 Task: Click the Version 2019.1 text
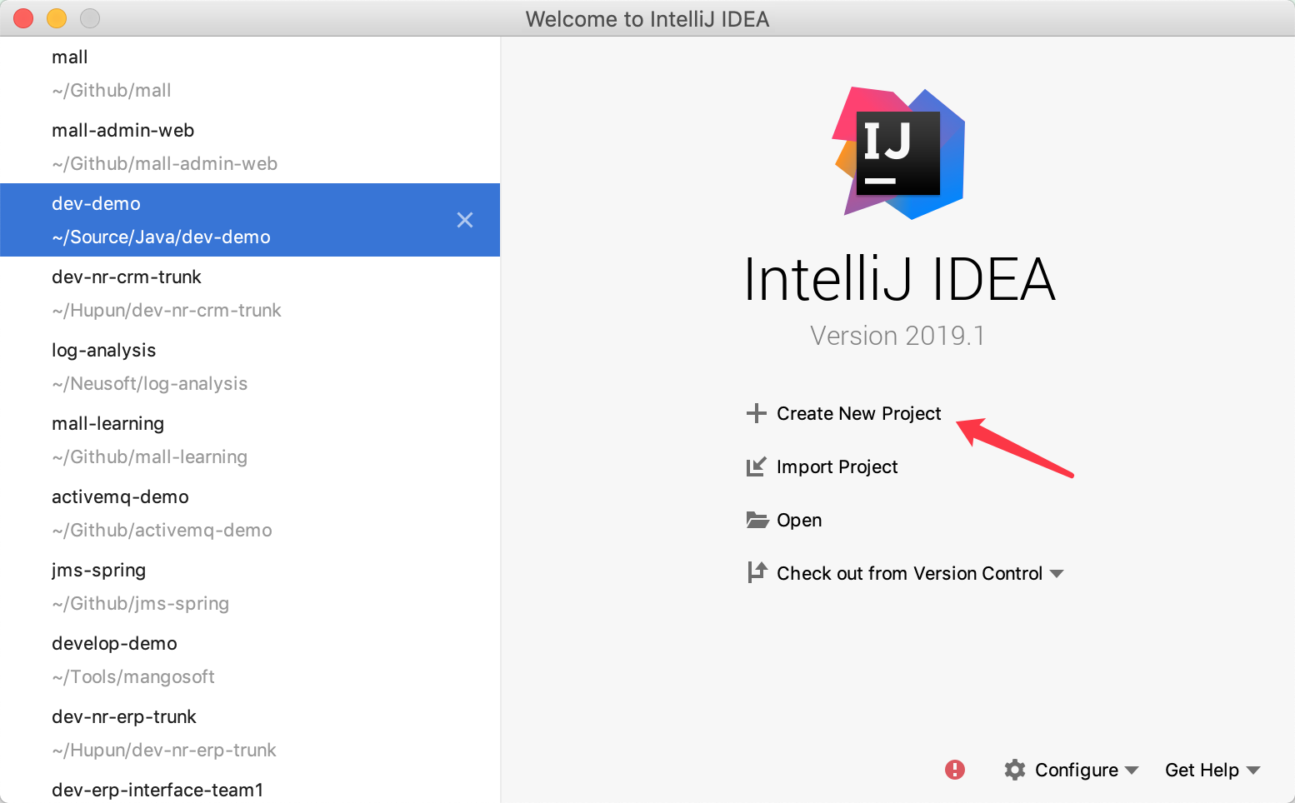point(897,336)
